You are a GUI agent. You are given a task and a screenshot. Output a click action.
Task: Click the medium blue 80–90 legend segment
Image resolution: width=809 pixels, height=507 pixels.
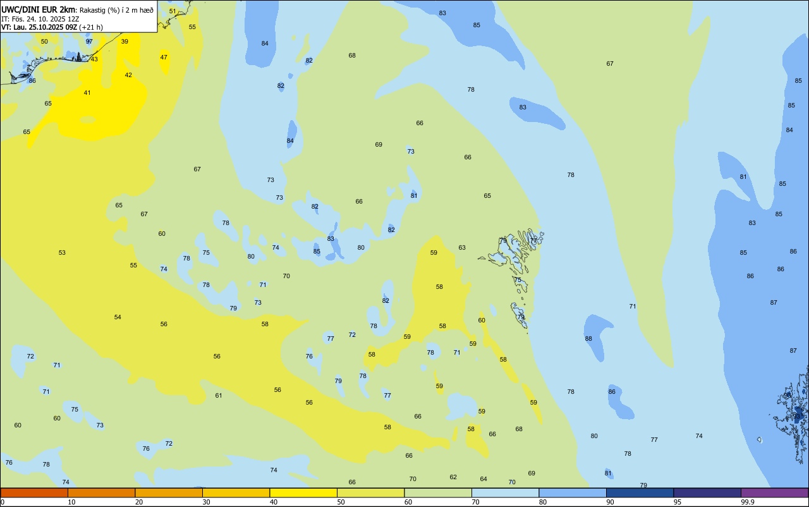(573, 492)
